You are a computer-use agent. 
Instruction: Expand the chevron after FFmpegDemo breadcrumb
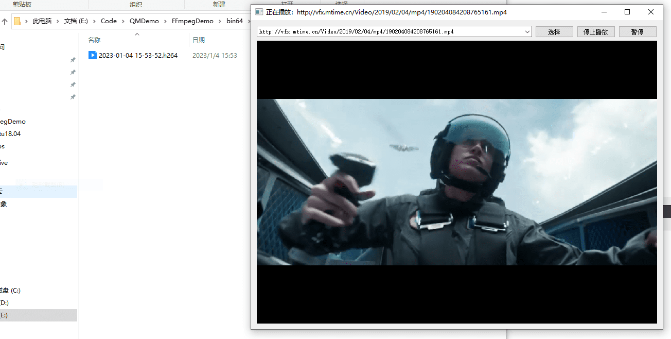click(220, 21)
